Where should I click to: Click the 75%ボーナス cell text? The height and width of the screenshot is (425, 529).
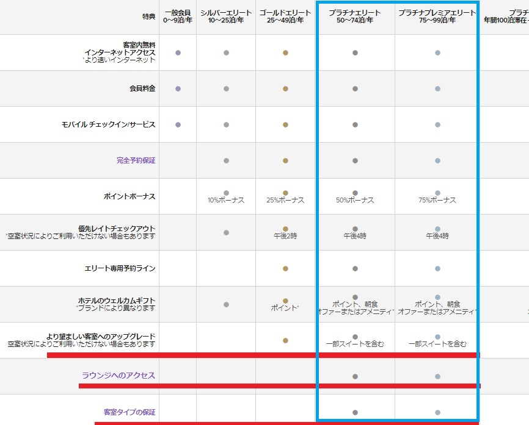[437, 200]
